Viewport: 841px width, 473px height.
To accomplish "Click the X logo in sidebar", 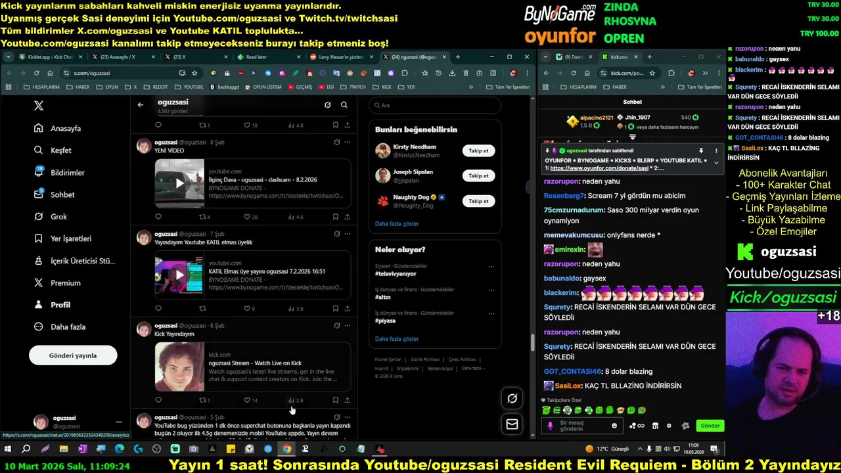I will [x=39, y=106].
